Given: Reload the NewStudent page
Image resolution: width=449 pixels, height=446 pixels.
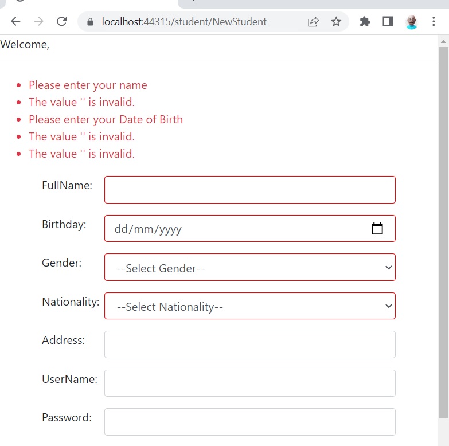Looking at the screenshot, I should tap(61, 21).
